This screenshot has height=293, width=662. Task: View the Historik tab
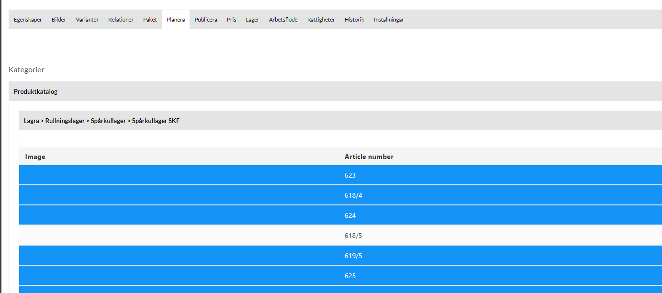point(354,20)
